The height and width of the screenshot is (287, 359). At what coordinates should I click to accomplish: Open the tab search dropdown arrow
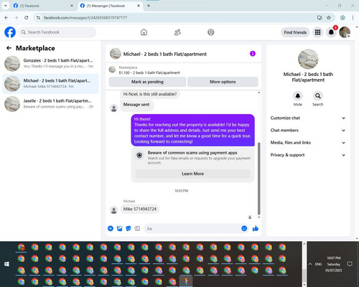5,6
